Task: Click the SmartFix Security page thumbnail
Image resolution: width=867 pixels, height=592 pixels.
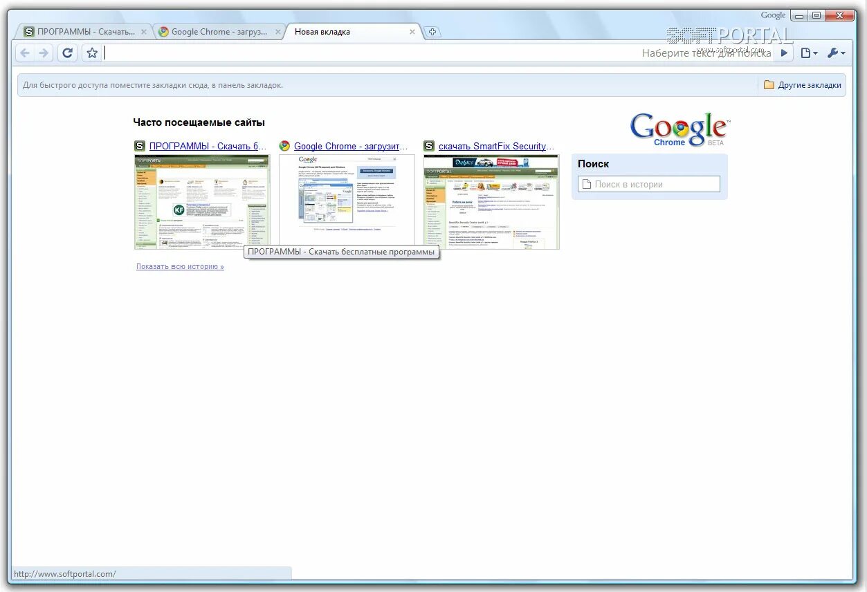Action: point(491,202)
